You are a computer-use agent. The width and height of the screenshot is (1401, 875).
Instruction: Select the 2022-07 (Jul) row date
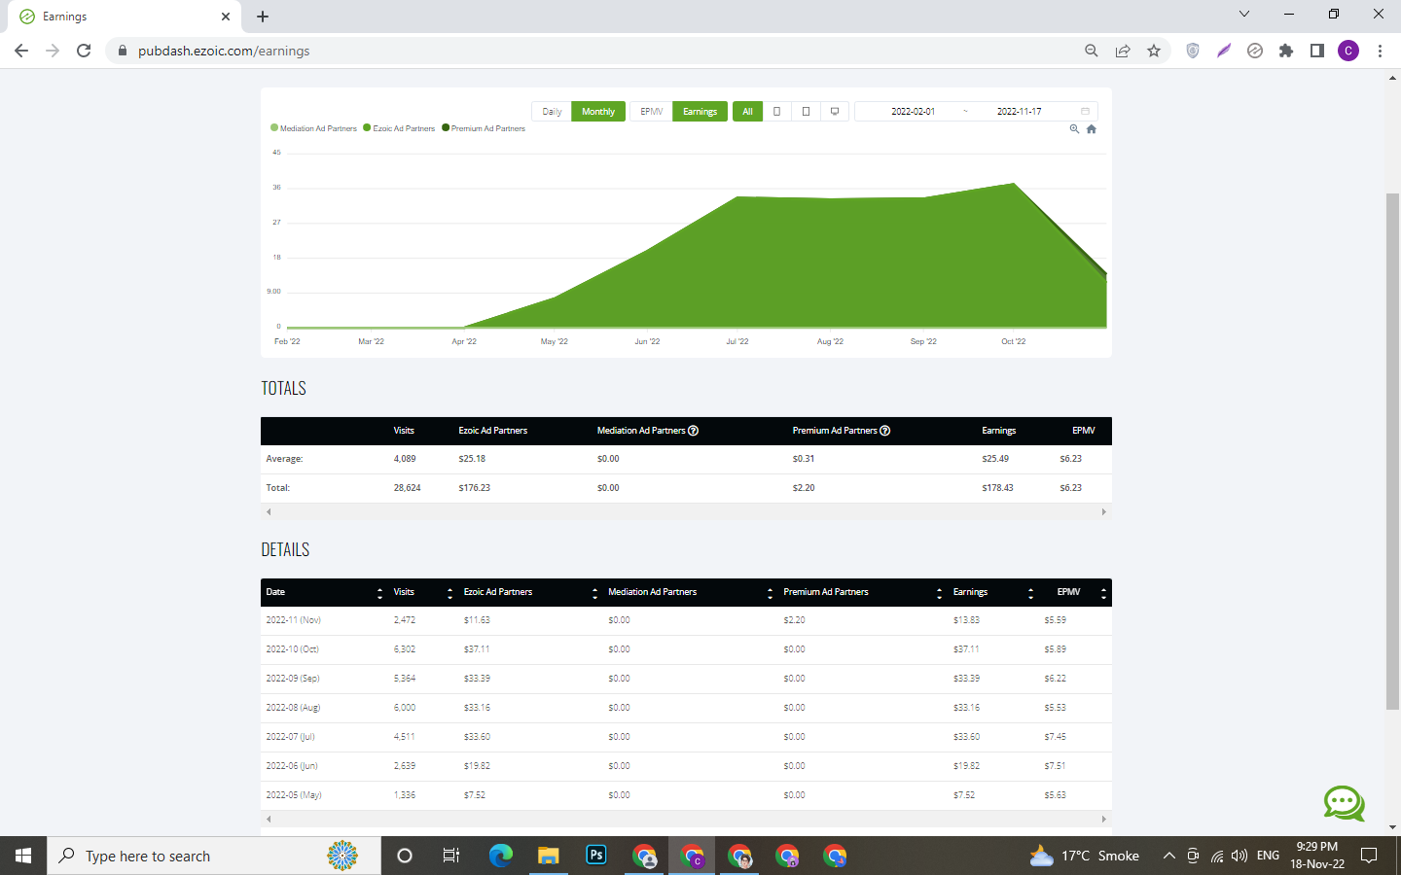point(290,737)
